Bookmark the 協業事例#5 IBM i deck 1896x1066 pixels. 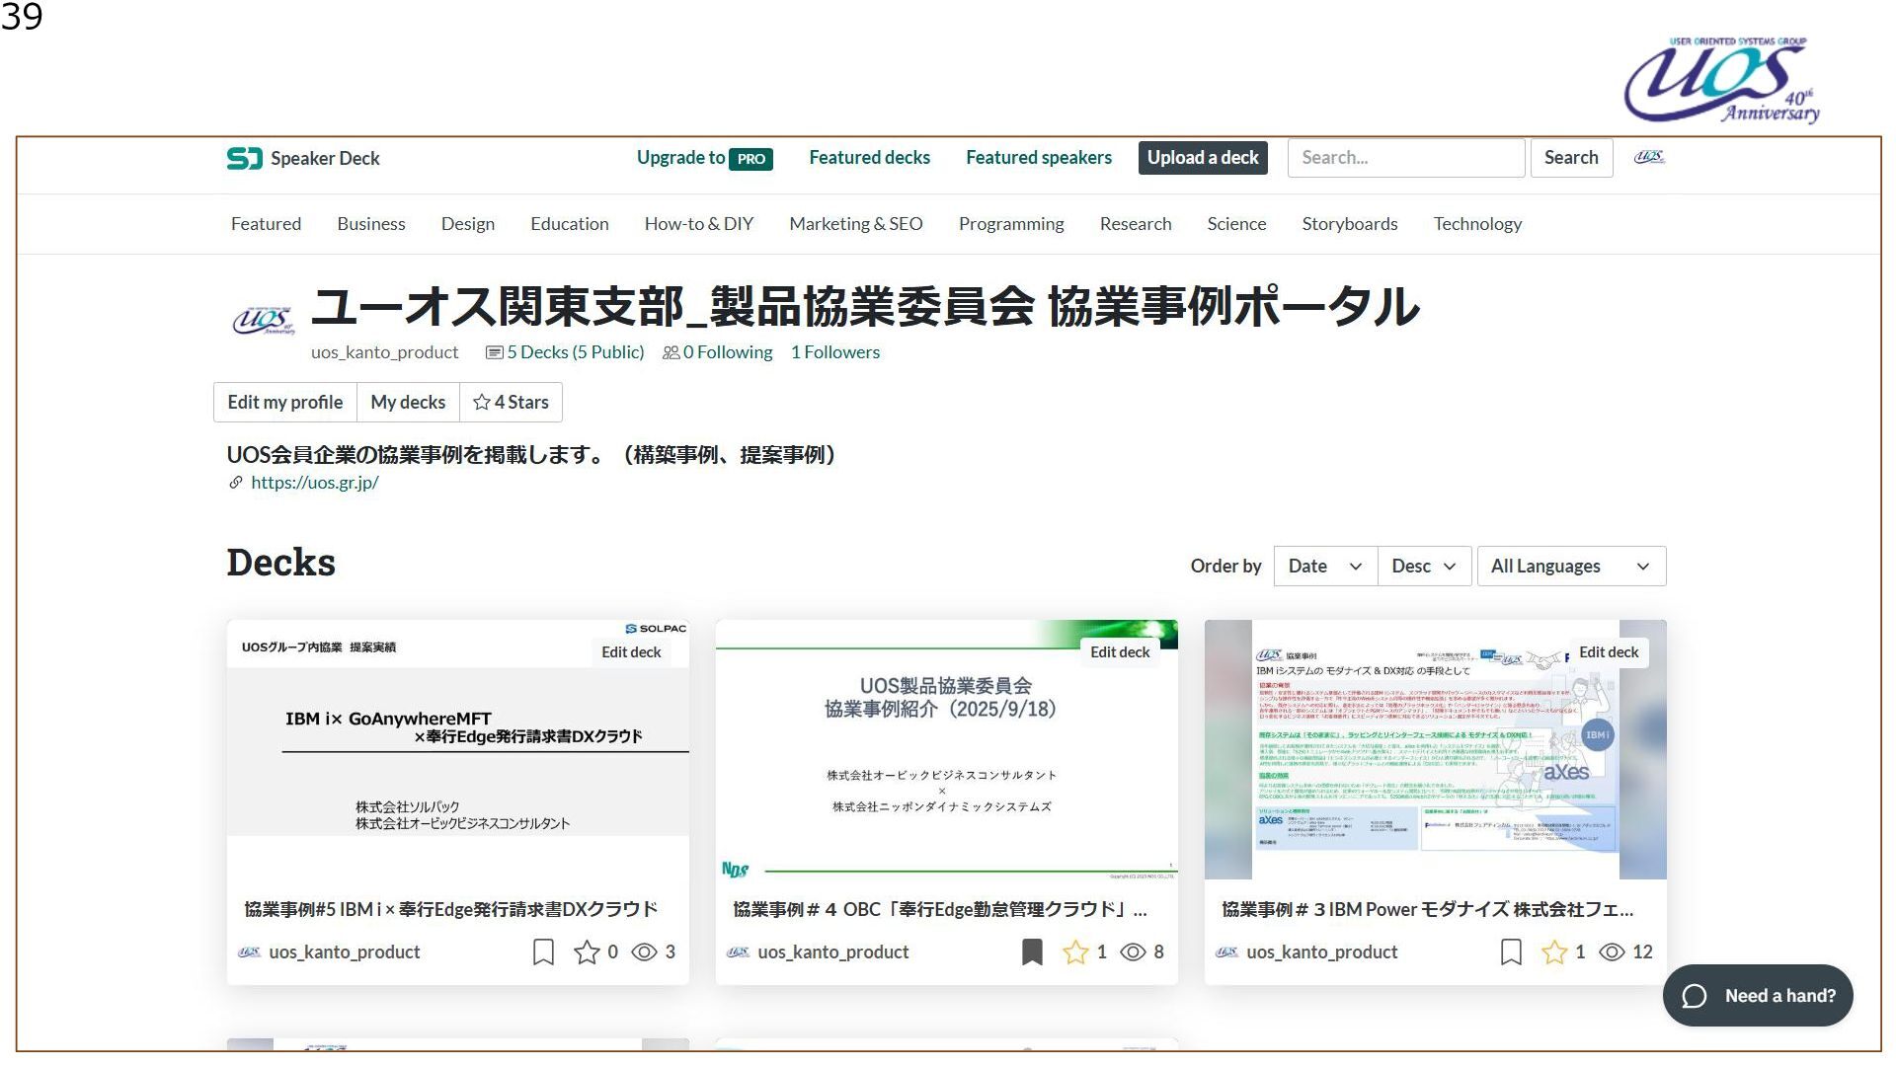click(x=543, y=952)
